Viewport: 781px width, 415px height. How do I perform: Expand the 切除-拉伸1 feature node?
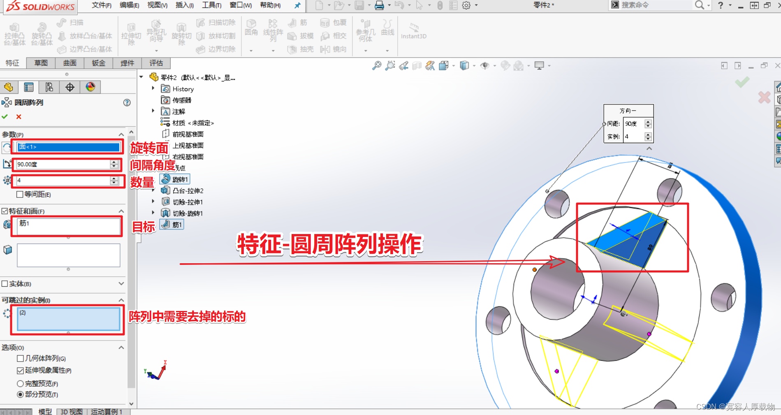tap(153, 201)
